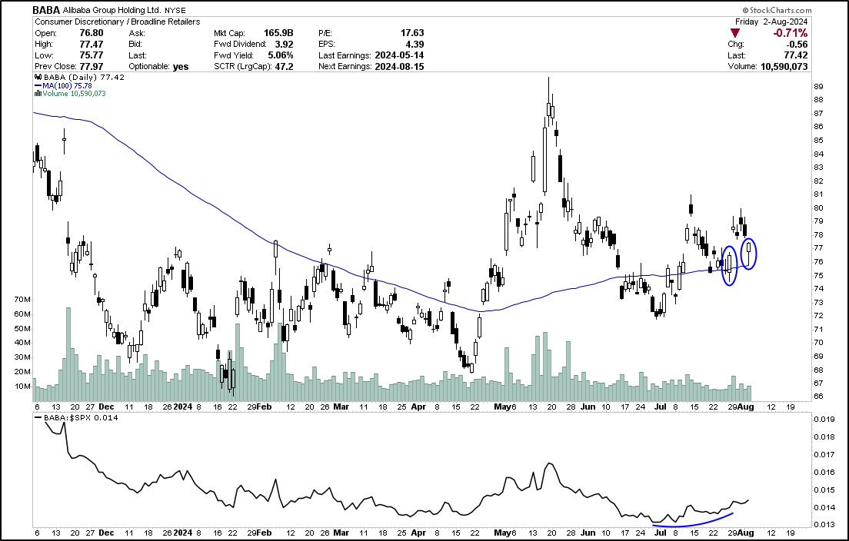The width and height of the screenshot is (849, 541).
Task: Click the 80 price axis label
Action: pos(819,207)
